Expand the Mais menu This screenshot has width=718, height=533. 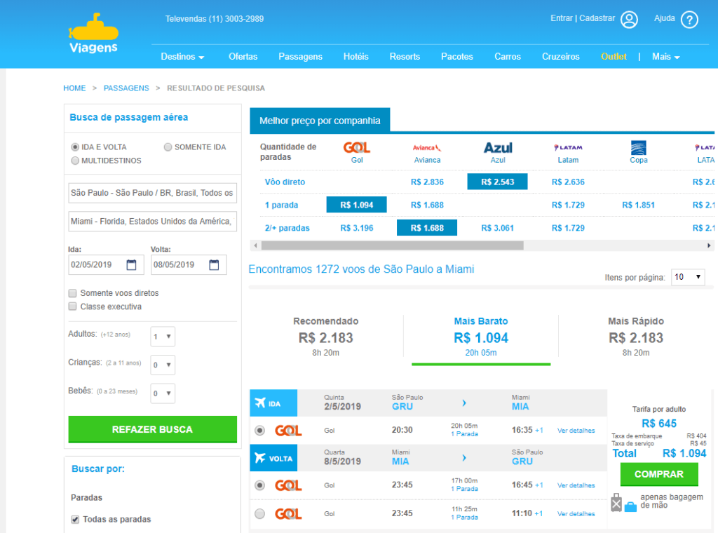click(666, 56)
